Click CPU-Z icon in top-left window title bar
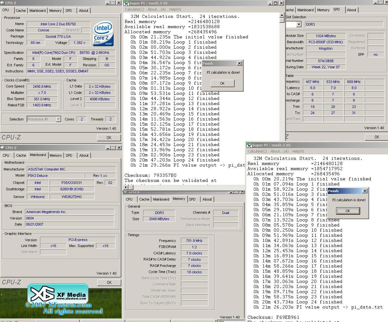388x322 pixels. pos(3,3)
